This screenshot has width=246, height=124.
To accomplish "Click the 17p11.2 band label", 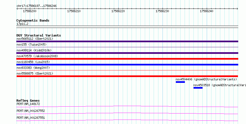I will click(22, 24).
